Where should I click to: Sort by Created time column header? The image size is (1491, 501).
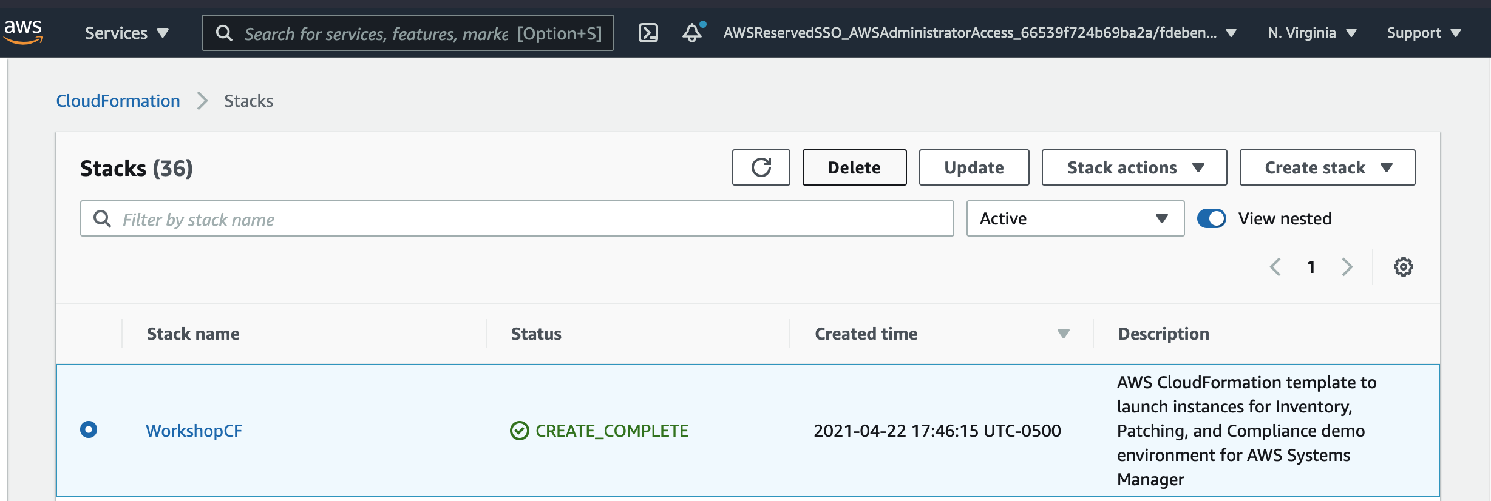pos(866,334)
